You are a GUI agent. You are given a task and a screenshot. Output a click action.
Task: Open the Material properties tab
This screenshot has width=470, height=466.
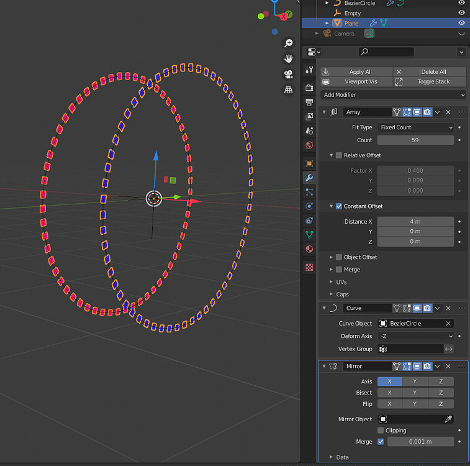[309, 249]
